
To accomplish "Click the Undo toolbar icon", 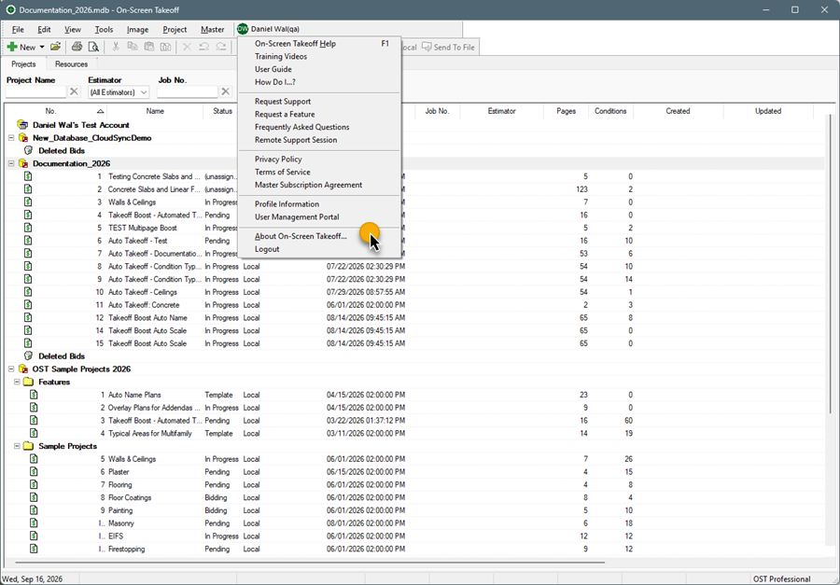I will [x=203, y=48].
